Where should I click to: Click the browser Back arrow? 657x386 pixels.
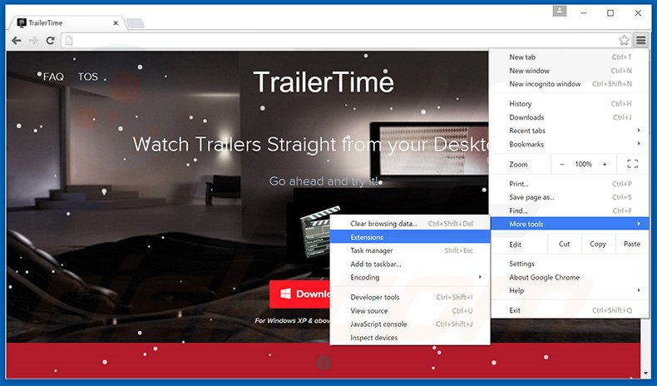[x=17, y=41]
